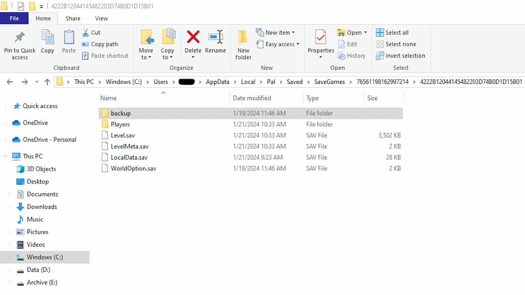Expand the Easy access dropdown

(x=278, y=44)
